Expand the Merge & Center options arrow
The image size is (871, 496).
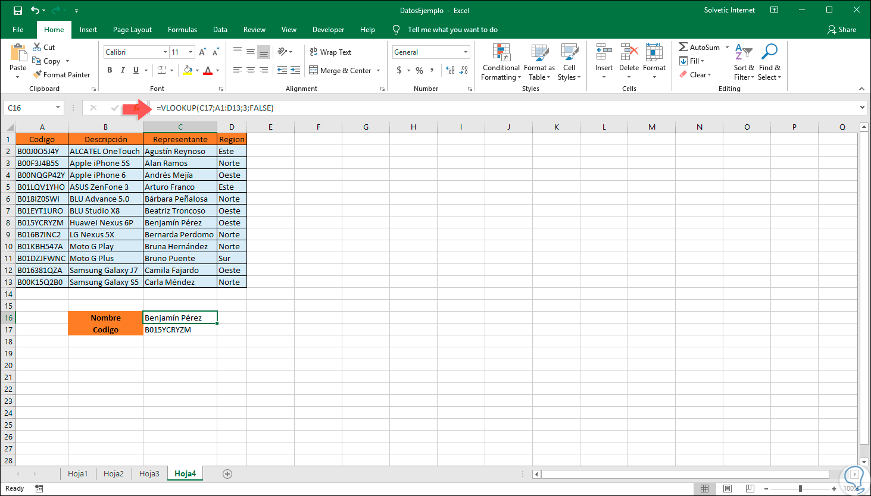[378, 71]
